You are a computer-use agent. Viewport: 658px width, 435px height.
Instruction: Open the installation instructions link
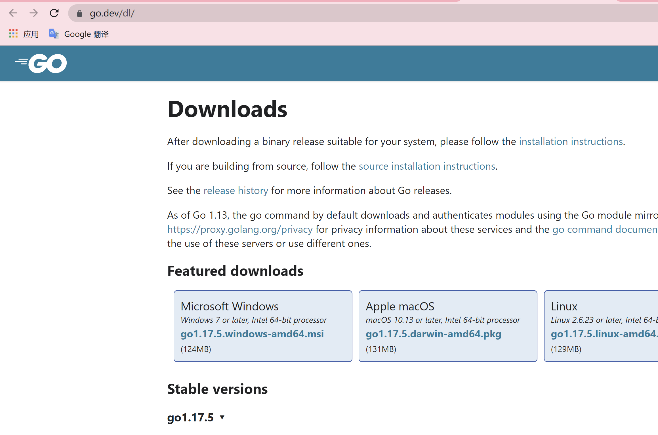571,141
